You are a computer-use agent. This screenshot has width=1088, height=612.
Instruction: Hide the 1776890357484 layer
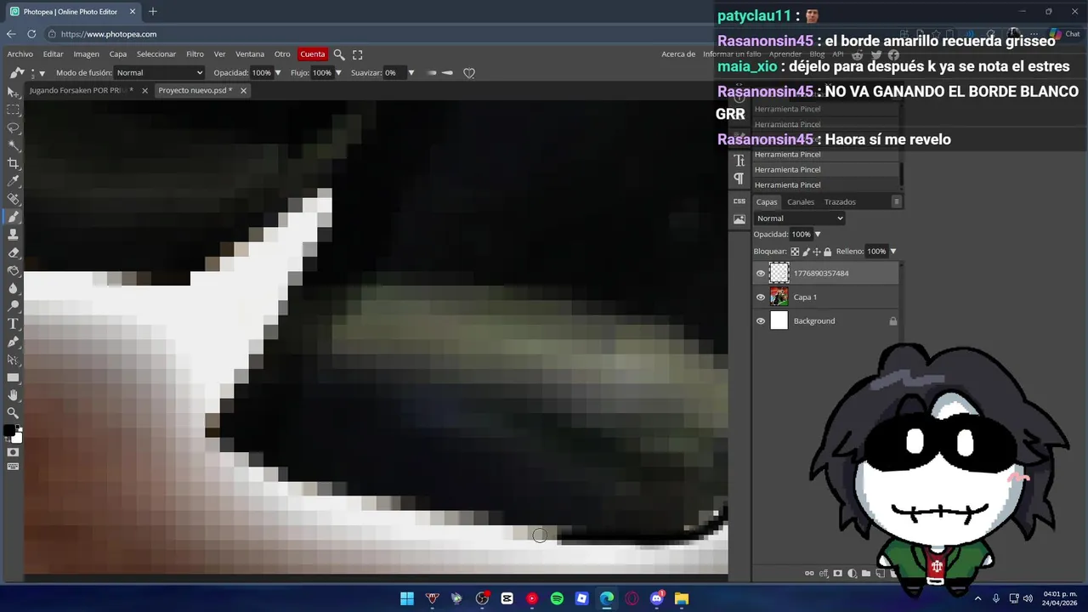tap(761, 274)
